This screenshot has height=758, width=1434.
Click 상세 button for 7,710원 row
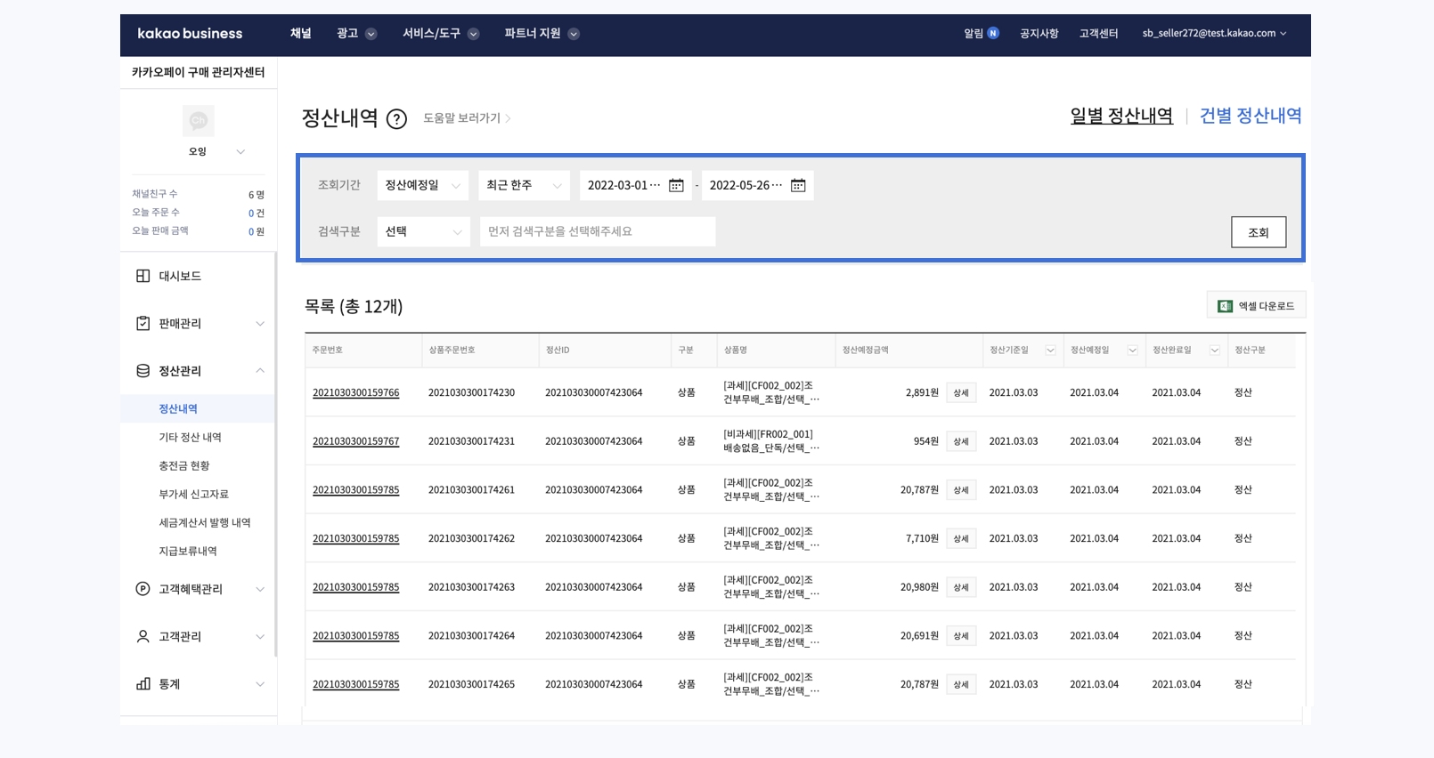point(961,538)
